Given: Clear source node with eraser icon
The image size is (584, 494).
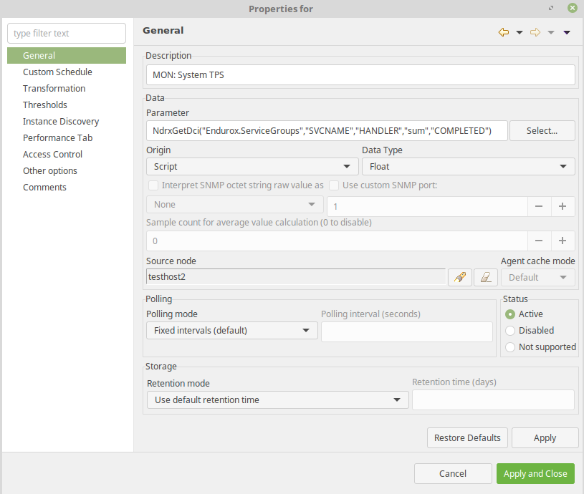Looking at the screenshot, I should [x=485, y=278].
